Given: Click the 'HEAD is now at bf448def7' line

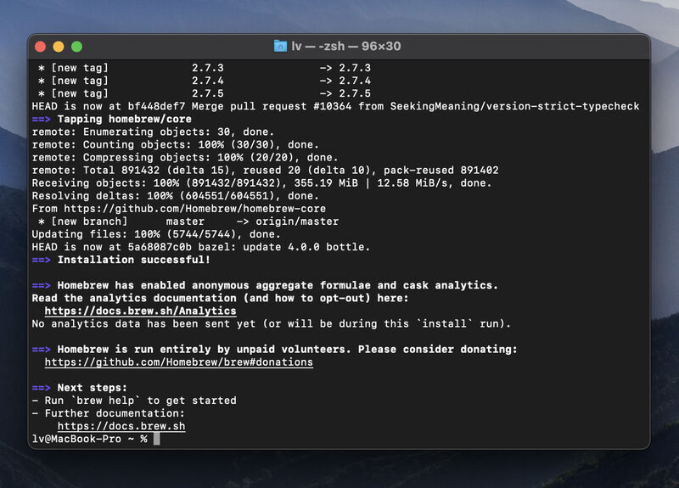Looking at the screenshot, I should click(335, 106).
